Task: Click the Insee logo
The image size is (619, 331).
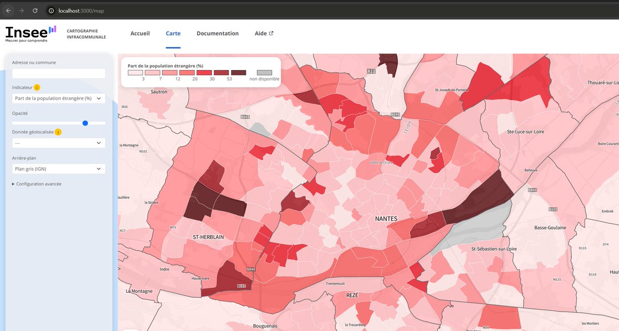Action: [x=31, y=33]
